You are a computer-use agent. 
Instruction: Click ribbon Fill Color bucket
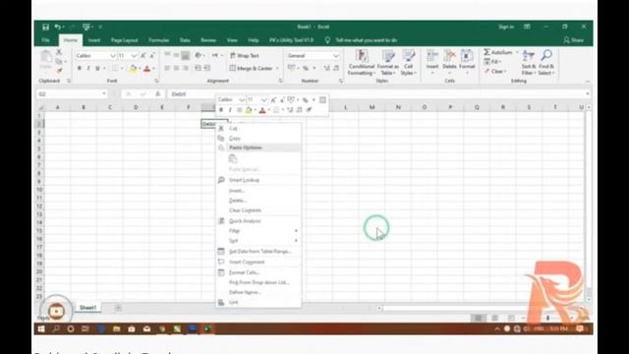click(x=133, y=69)
